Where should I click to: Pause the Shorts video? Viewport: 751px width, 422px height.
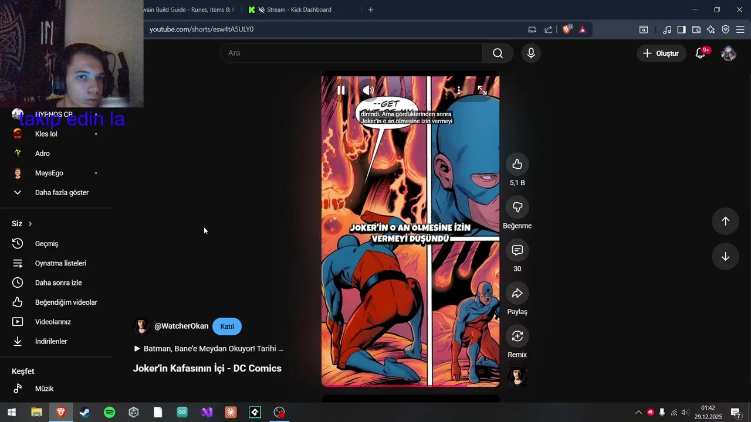(x=341, y=90)
